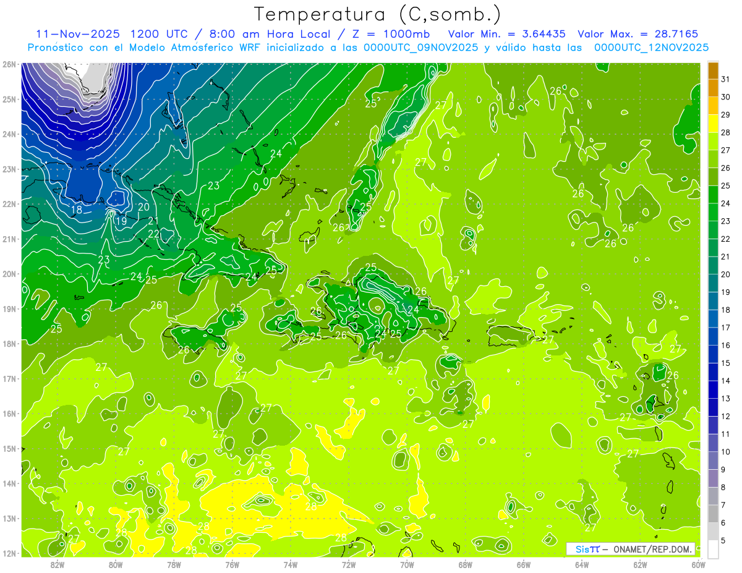Pick the legend swatch between 30 and 31
The image size is (742, 573).
click(x=713, y=88)
